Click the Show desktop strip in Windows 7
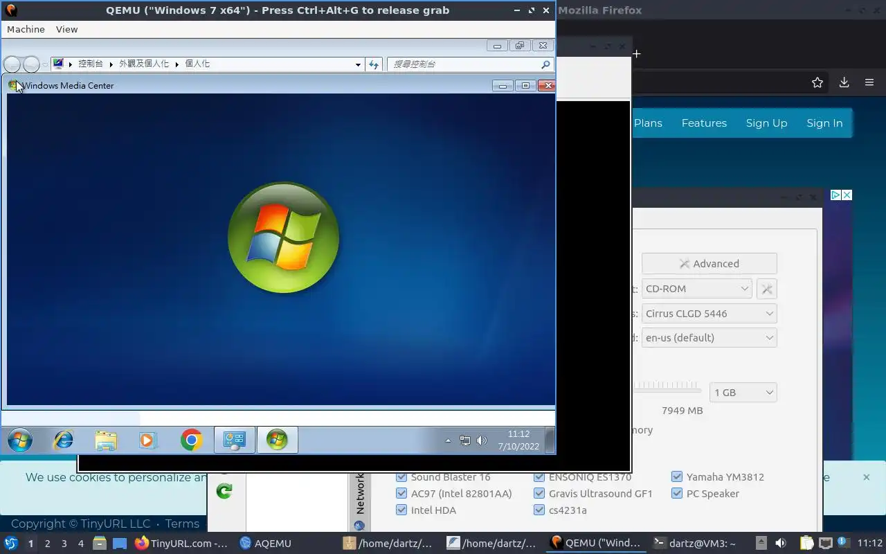The image size is (886, 554). 550,440
